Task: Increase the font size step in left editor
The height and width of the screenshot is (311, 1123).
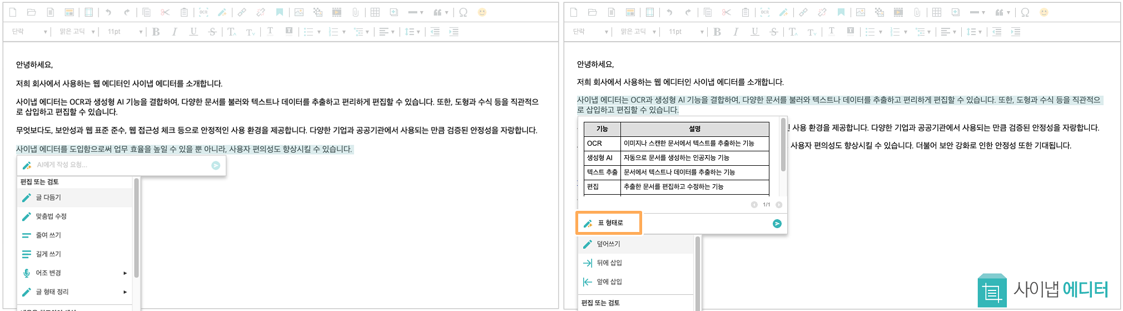Action: [232, 32]
